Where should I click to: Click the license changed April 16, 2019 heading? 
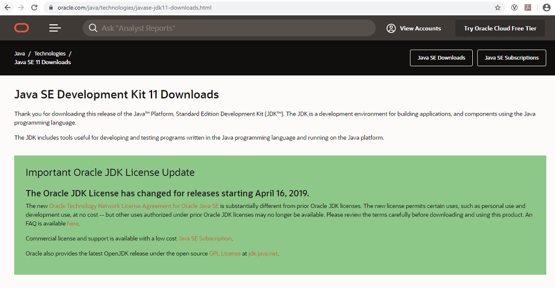[x=167, y=193]
